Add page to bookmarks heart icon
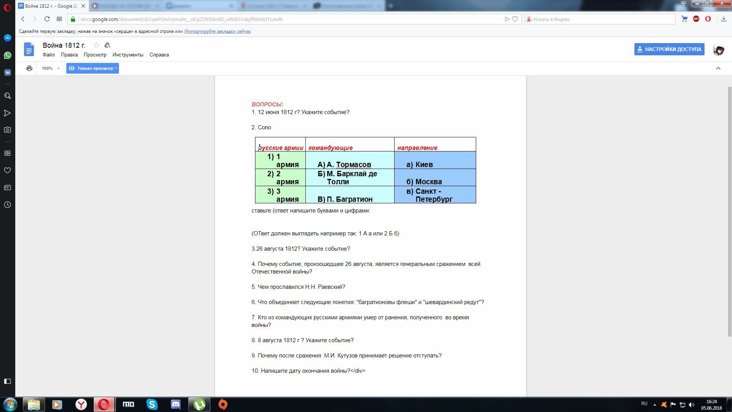The width and height of the screenshot is (732, 412). point(515,19)
